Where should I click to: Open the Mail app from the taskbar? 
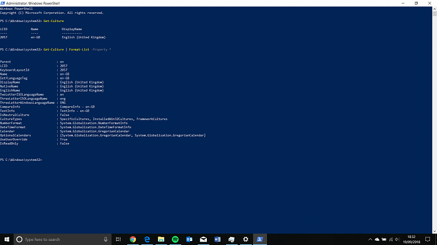click(203, 239)
